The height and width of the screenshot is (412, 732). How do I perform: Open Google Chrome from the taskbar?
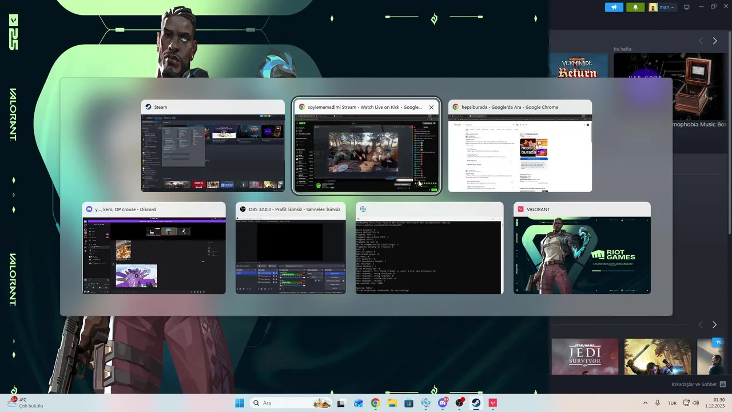pyautogui.click(x=375, y=403)
